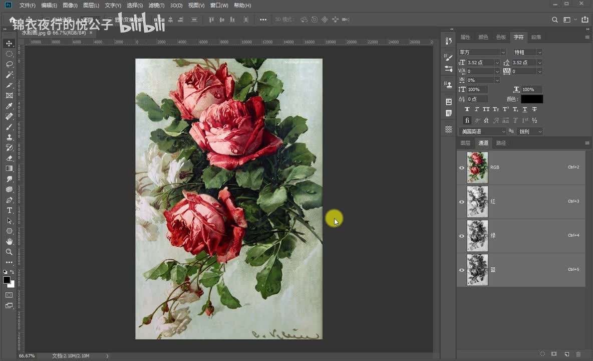
Task: Toggle visibility of the 蓝 channel
Action: pos(462,270)
